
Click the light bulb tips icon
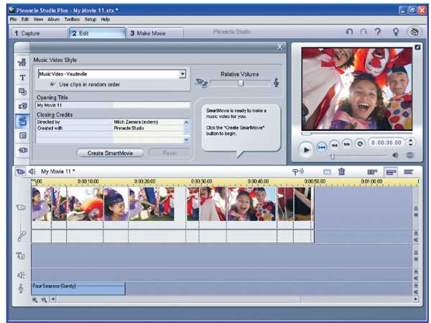[x=396, y=32]
